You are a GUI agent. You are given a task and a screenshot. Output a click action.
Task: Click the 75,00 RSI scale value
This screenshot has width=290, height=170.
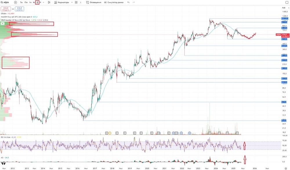284,141
